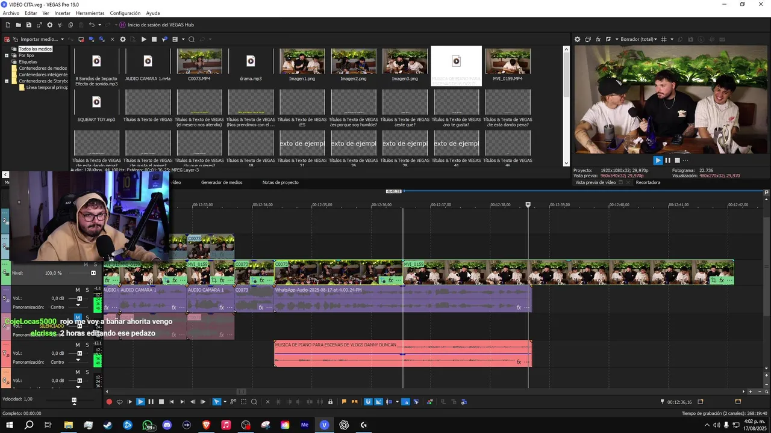Stop media preview in the Project Media toolbar

coord(154,39)
